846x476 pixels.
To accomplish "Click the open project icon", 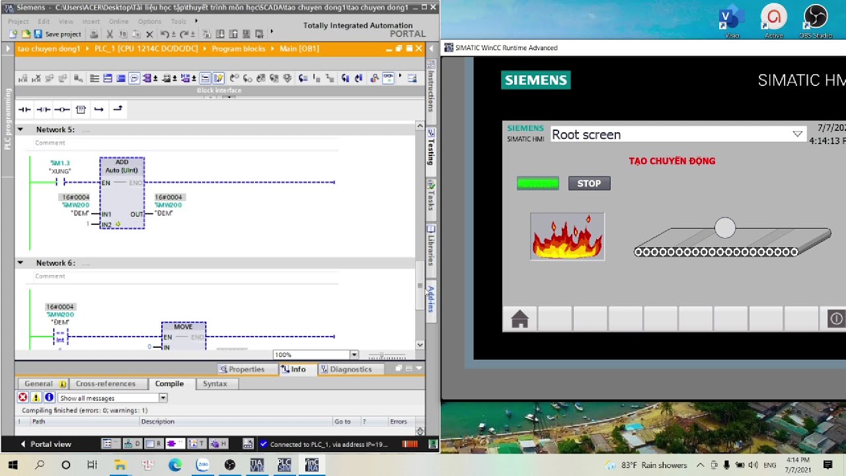I will 26,34.
